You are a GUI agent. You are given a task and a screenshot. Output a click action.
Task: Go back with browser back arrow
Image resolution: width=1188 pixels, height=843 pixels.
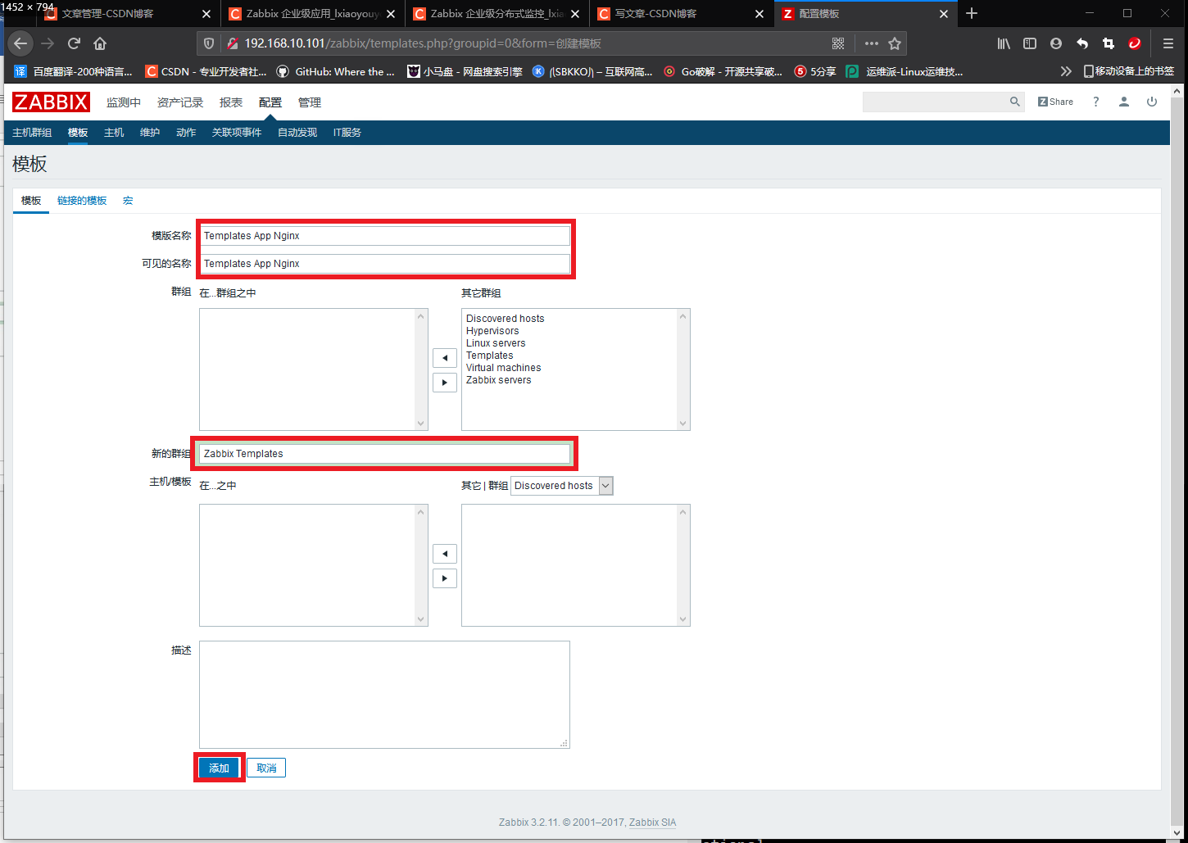(x=20, y=43)
